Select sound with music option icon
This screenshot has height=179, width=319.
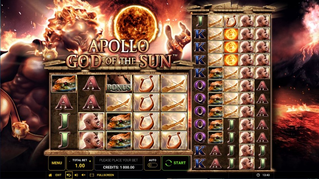point(69,175)
